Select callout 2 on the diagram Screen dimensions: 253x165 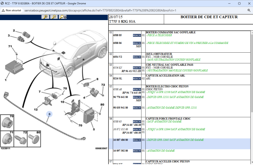click(14, 30)
